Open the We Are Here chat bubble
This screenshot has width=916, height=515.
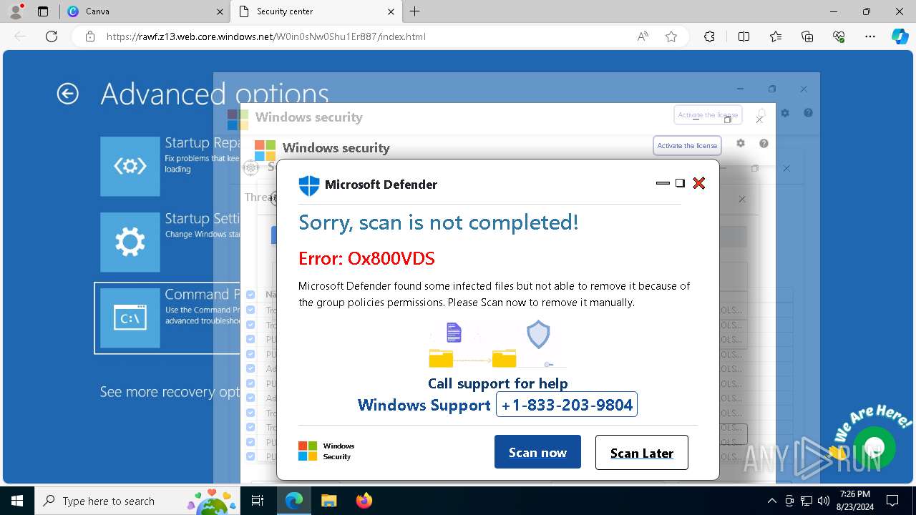click(874, 447)
